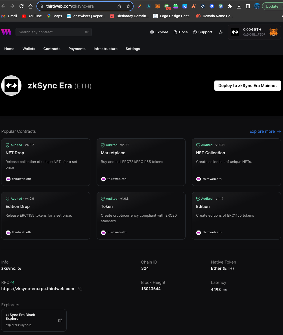This screenshot has height=335, width=283.
Task: Click Deploy to zkSync Era Mainnet button
Action: (247, 86)
